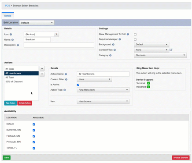This screenshot has width=192, height=163.
Task: Click AVAILABLE column header
Action: [38, 117]
